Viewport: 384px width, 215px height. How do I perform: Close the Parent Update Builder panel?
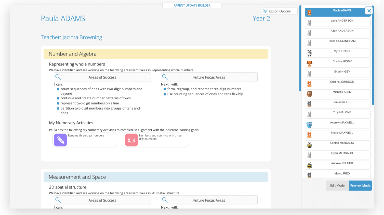[x=369, y=11]
